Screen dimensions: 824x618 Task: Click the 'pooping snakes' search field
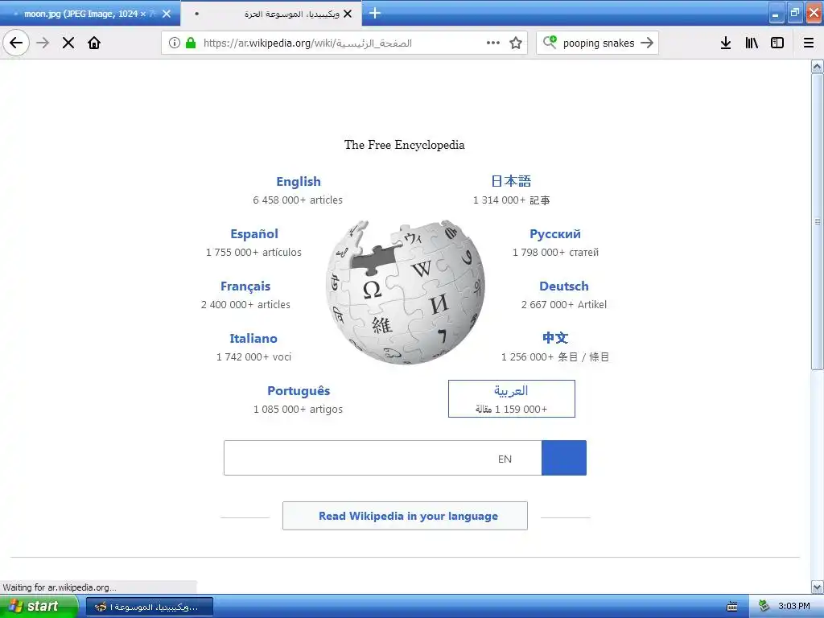click(598, 43)
